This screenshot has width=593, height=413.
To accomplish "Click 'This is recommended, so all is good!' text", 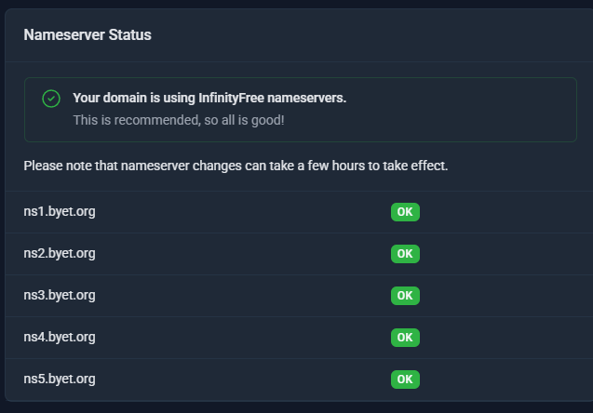I will pyautogui.click(x=179, y=120).
